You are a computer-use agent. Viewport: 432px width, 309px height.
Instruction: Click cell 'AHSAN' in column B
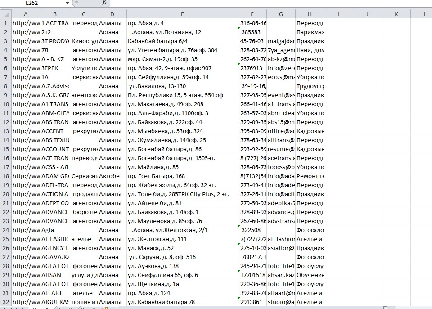pyautogui.click(x=54, y=275)
